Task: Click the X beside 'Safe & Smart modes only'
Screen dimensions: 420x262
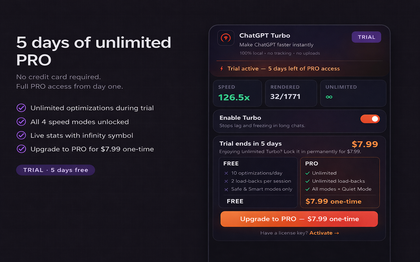Action: click(226, 189)
